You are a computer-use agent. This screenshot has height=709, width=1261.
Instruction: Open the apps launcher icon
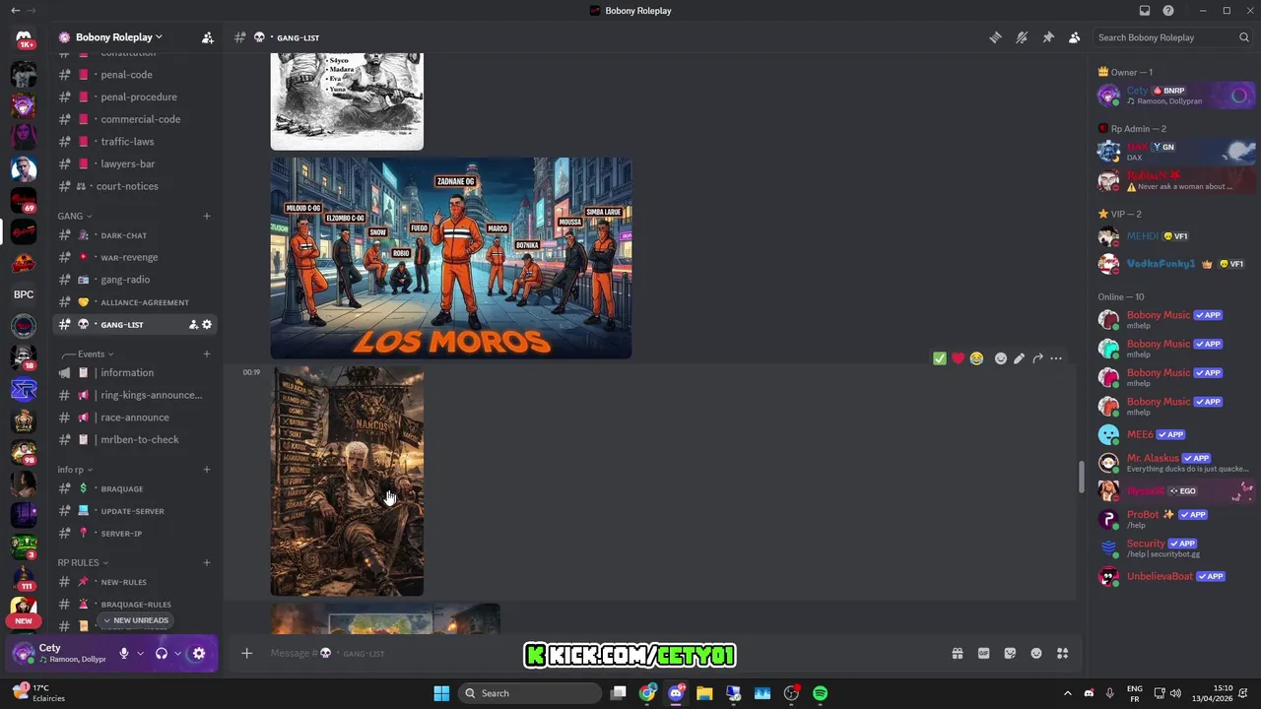coord(1062,653)
